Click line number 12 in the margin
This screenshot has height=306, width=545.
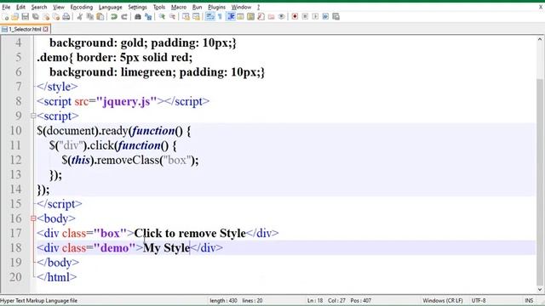15,160
